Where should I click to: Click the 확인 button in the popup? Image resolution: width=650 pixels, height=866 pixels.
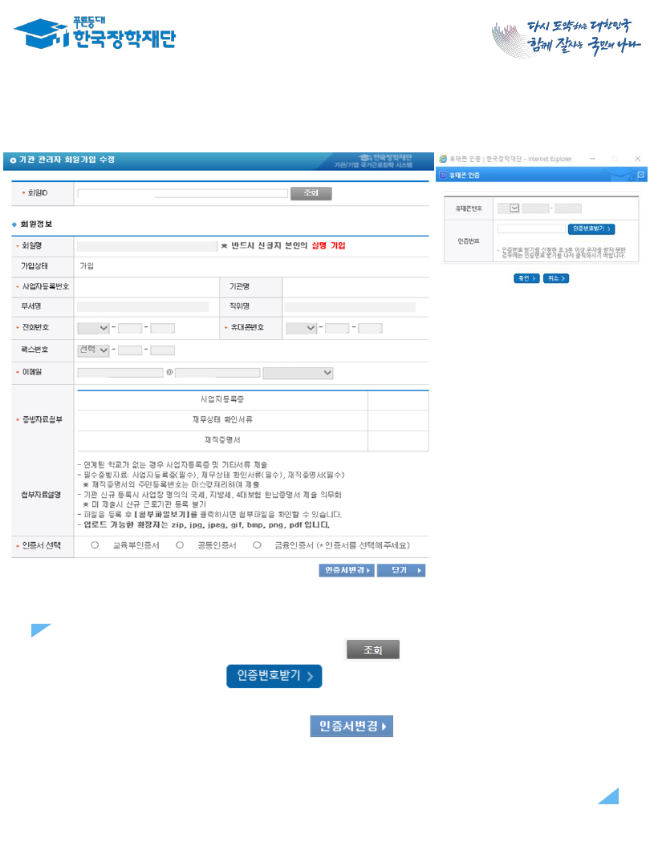point(526,278)
